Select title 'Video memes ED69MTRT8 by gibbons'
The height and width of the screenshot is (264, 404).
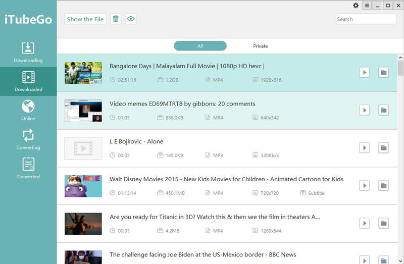coord(182,104)
